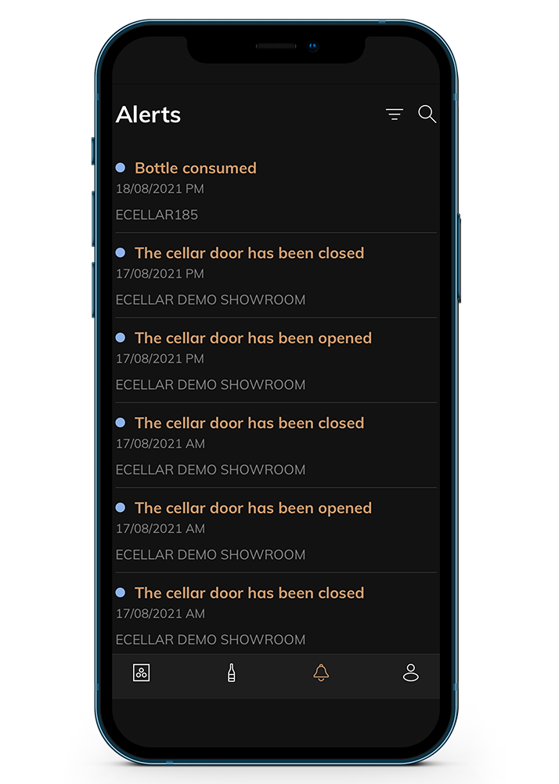The image size is (559, 784).
Task: Tap ECELLAR DEMO SHOWROOM under last alert
Action: point(210,640)
